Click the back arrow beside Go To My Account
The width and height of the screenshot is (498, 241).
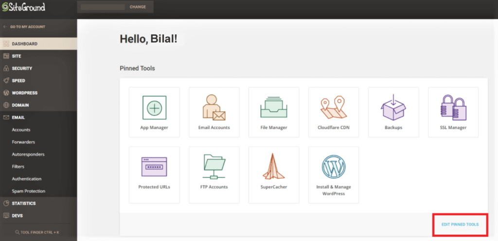tap(5, 27)
